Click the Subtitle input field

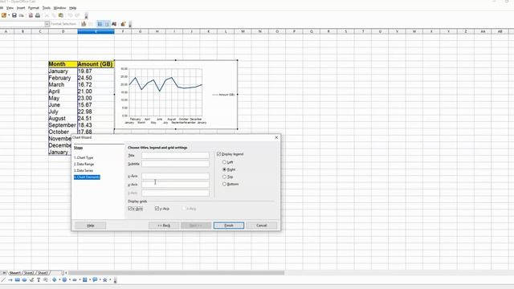pyautogui.click(x=175, y=164)
